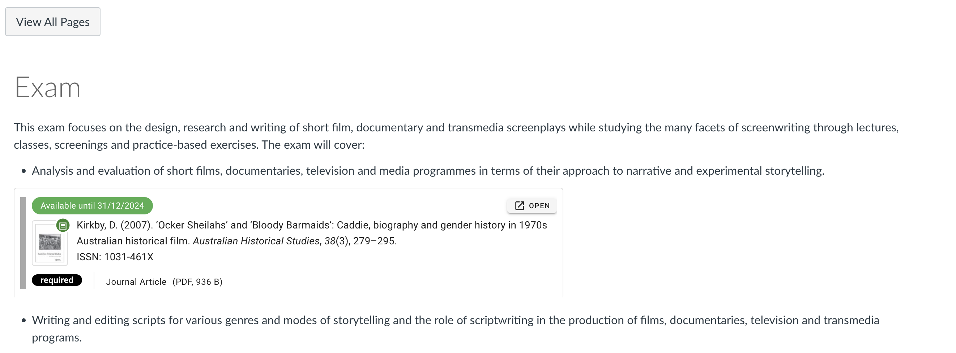
Task: Open the journal cover thumbnail
Action: click(50, 244)
